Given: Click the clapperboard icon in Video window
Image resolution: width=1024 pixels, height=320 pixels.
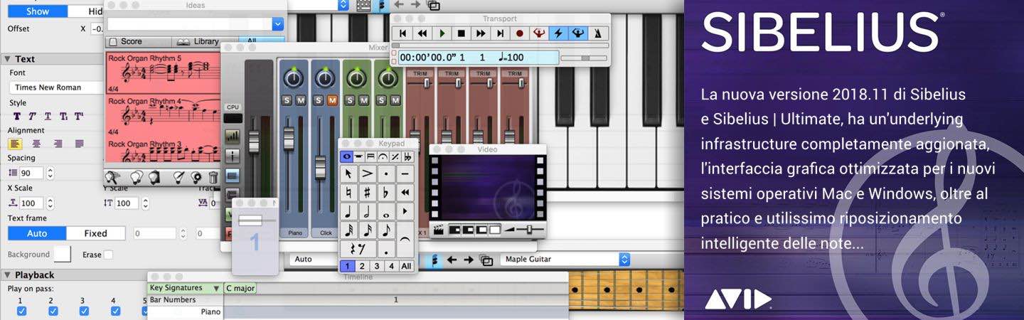Looking at the screenshot, I should [x=439, y=230].
